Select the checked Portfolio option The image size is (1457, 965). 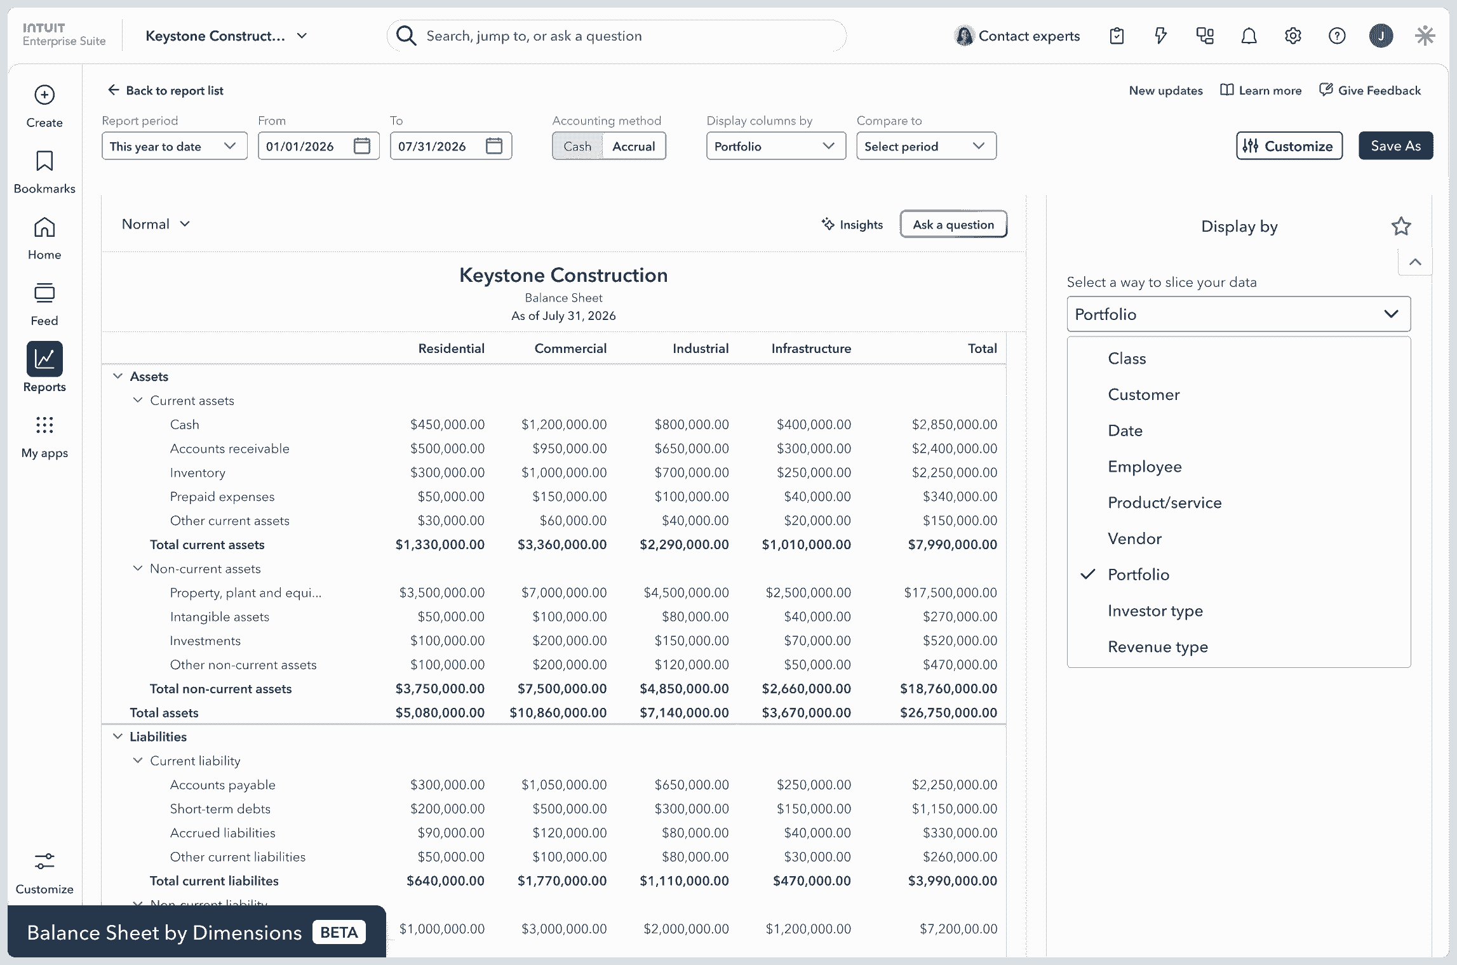click(1239, 575)
